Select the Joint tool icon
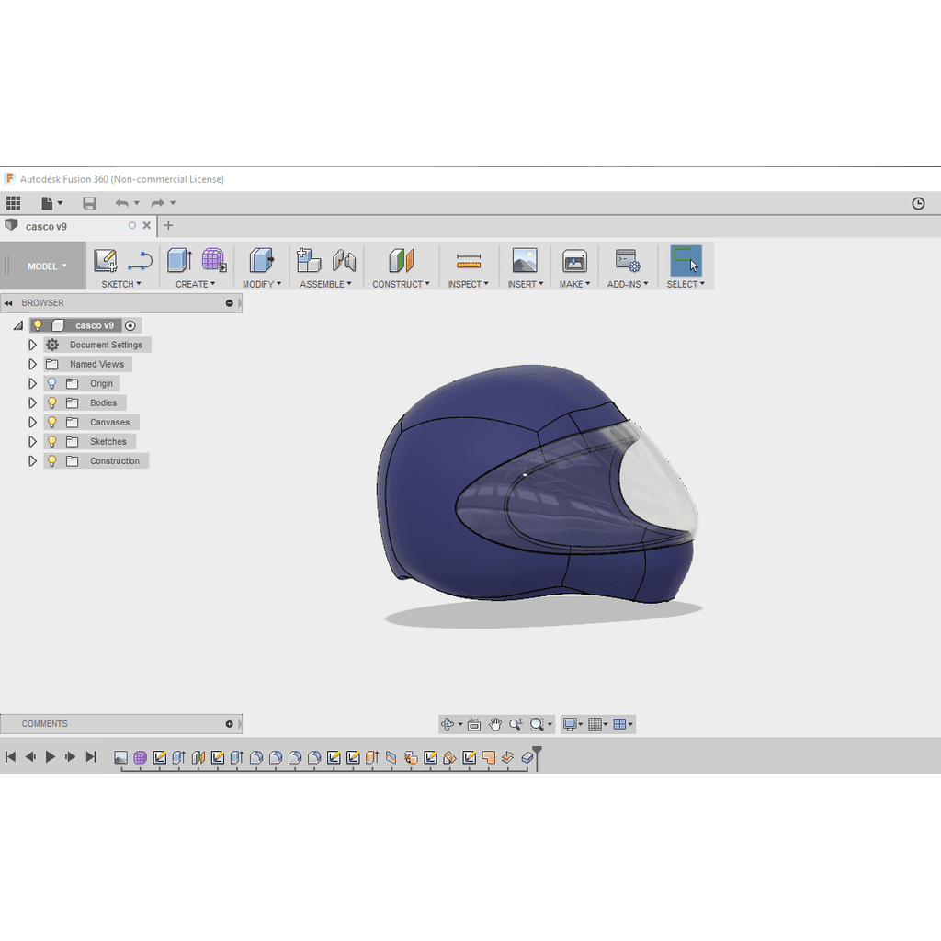 (x=344, y=260)
